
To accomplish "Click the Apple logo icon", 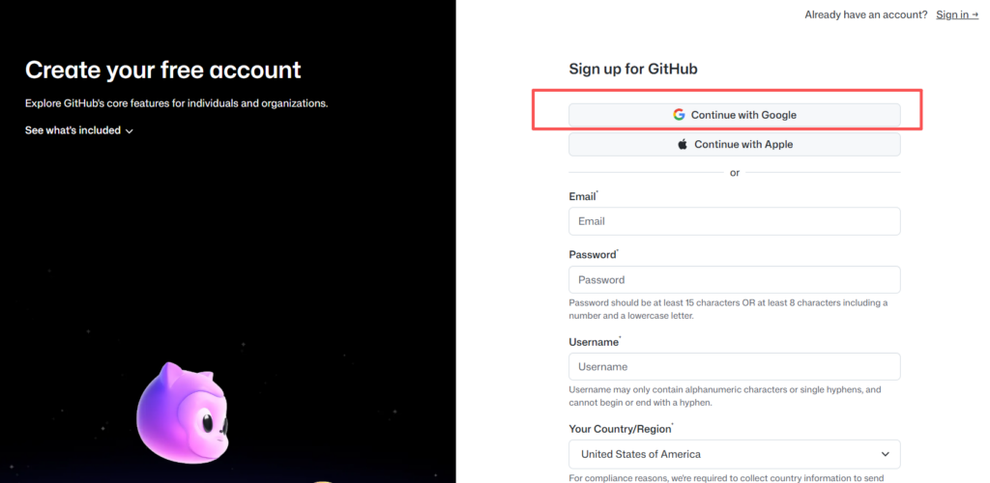I will (682, 144).
